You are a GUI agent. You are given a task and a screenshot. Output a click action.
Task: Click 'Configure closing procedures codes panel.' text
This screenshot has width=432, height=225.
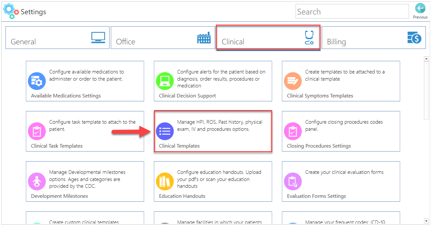click(344, 126)
